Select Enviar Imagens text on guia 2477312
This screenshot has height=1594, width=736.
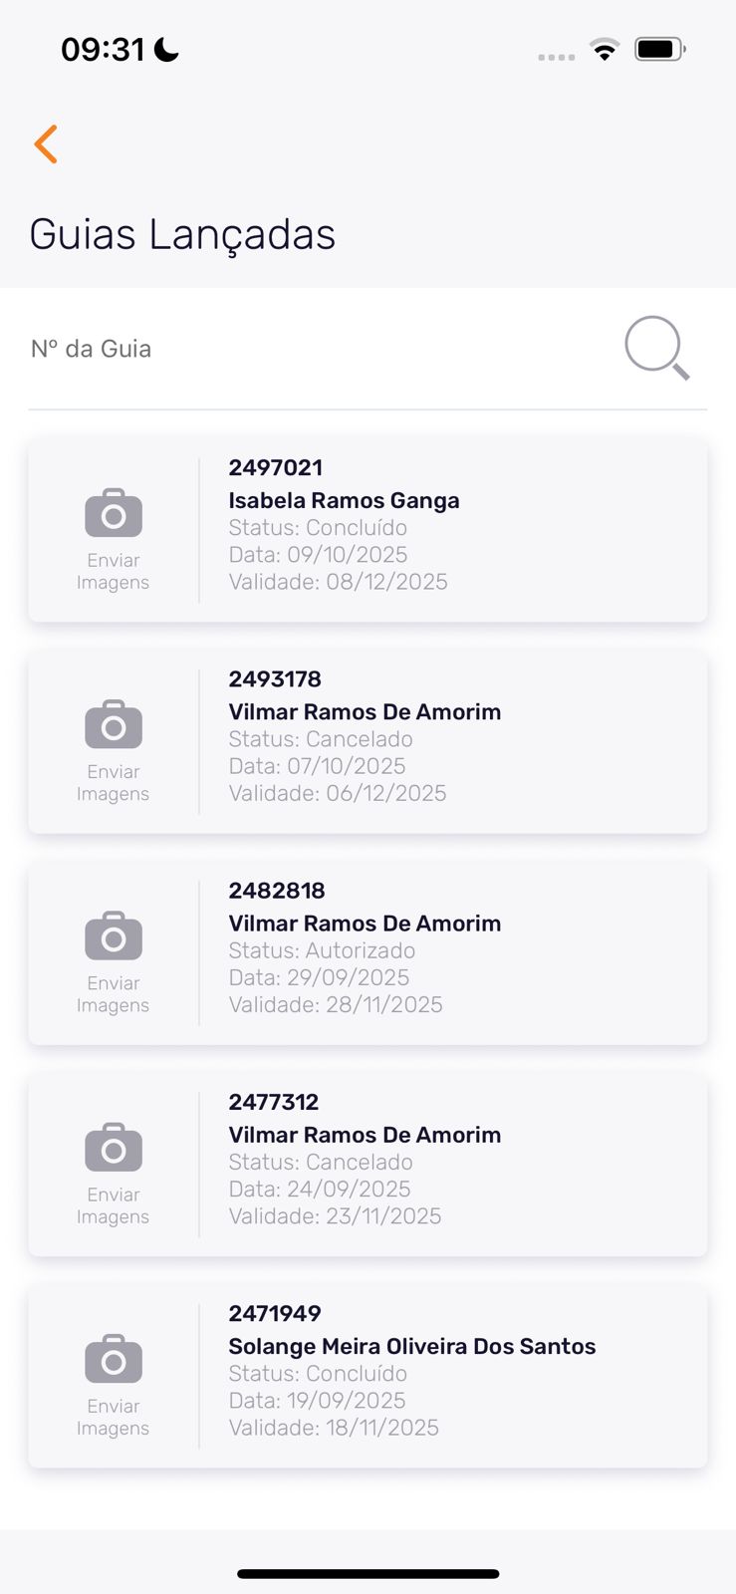tap(114, 1205)
